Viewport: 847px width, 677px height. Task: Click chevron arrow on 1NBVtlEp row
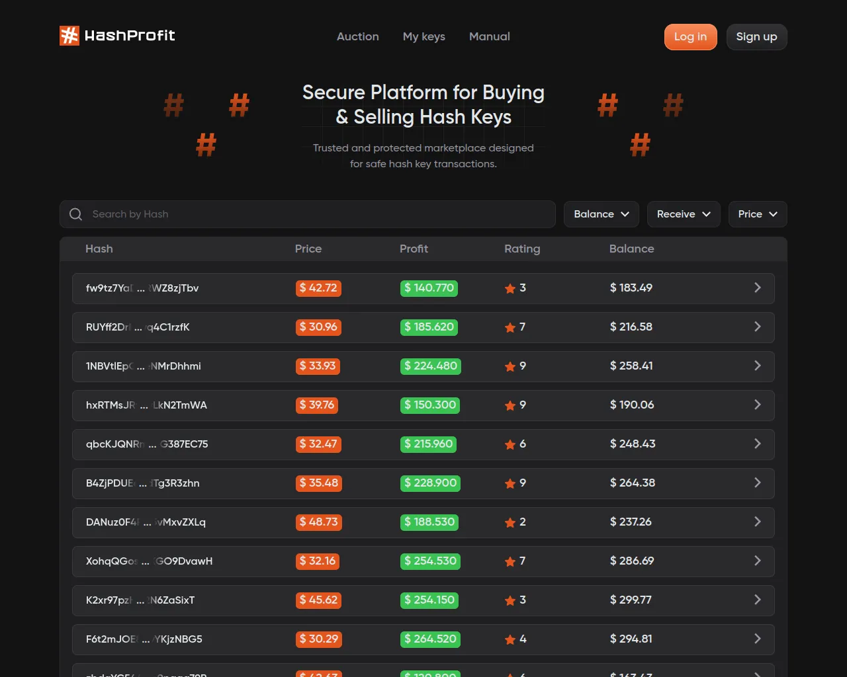coord(758,366)
